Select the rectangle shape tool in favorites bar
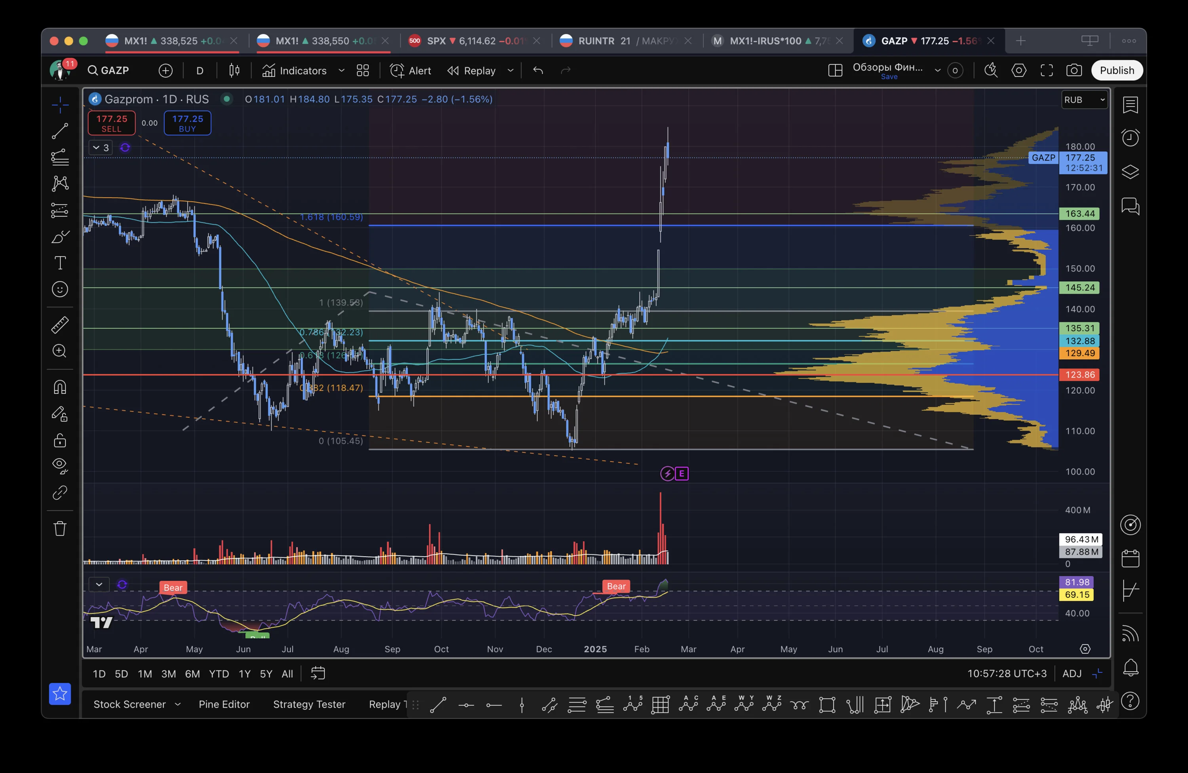 pyautogui.click(x=827, y=705)
